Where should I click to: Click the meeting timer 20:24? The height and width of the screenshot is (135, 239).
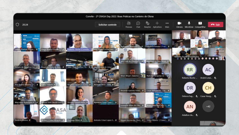coord(25,25)
